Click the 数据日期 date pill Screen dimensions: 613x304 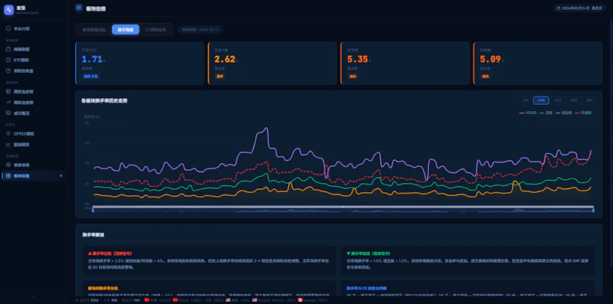click(x=200, y=30)
